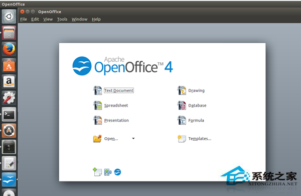301x196 pixels.
Task: Open the Tools menu
Action: click(62, 19)
